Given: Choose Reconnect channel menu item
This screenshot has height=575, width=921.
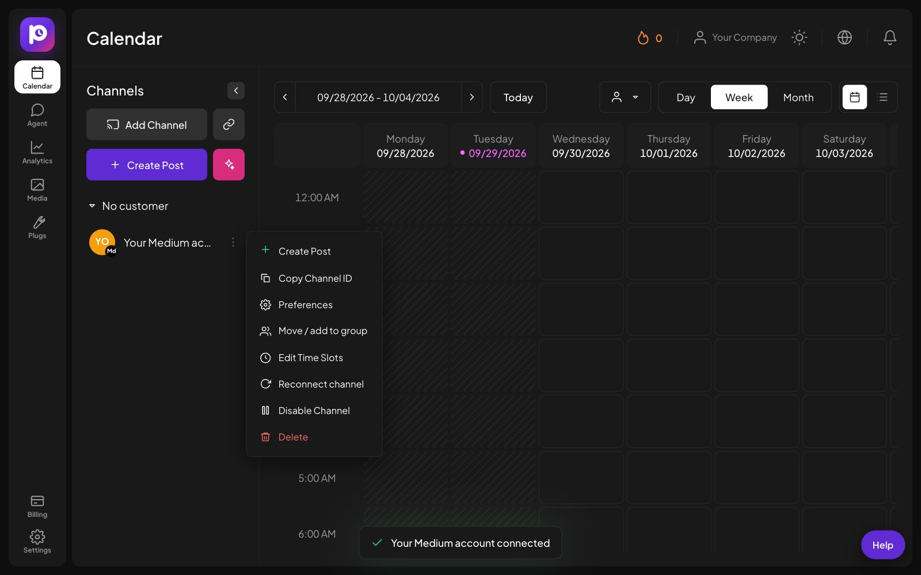Looking at the screenshot, I should point(314,384).
